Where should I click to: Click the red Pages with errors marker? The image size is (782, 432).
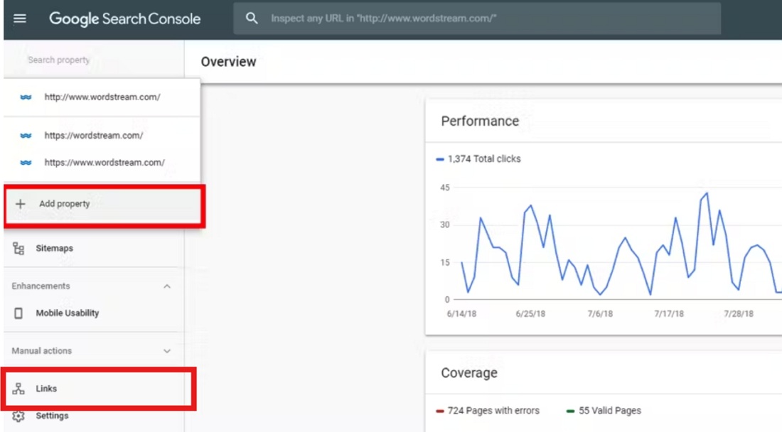[440, 411]
